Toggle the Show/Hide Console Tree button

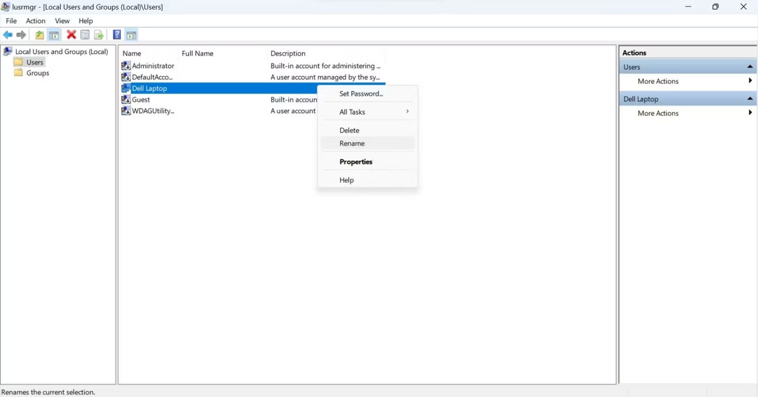pos(54,35)
